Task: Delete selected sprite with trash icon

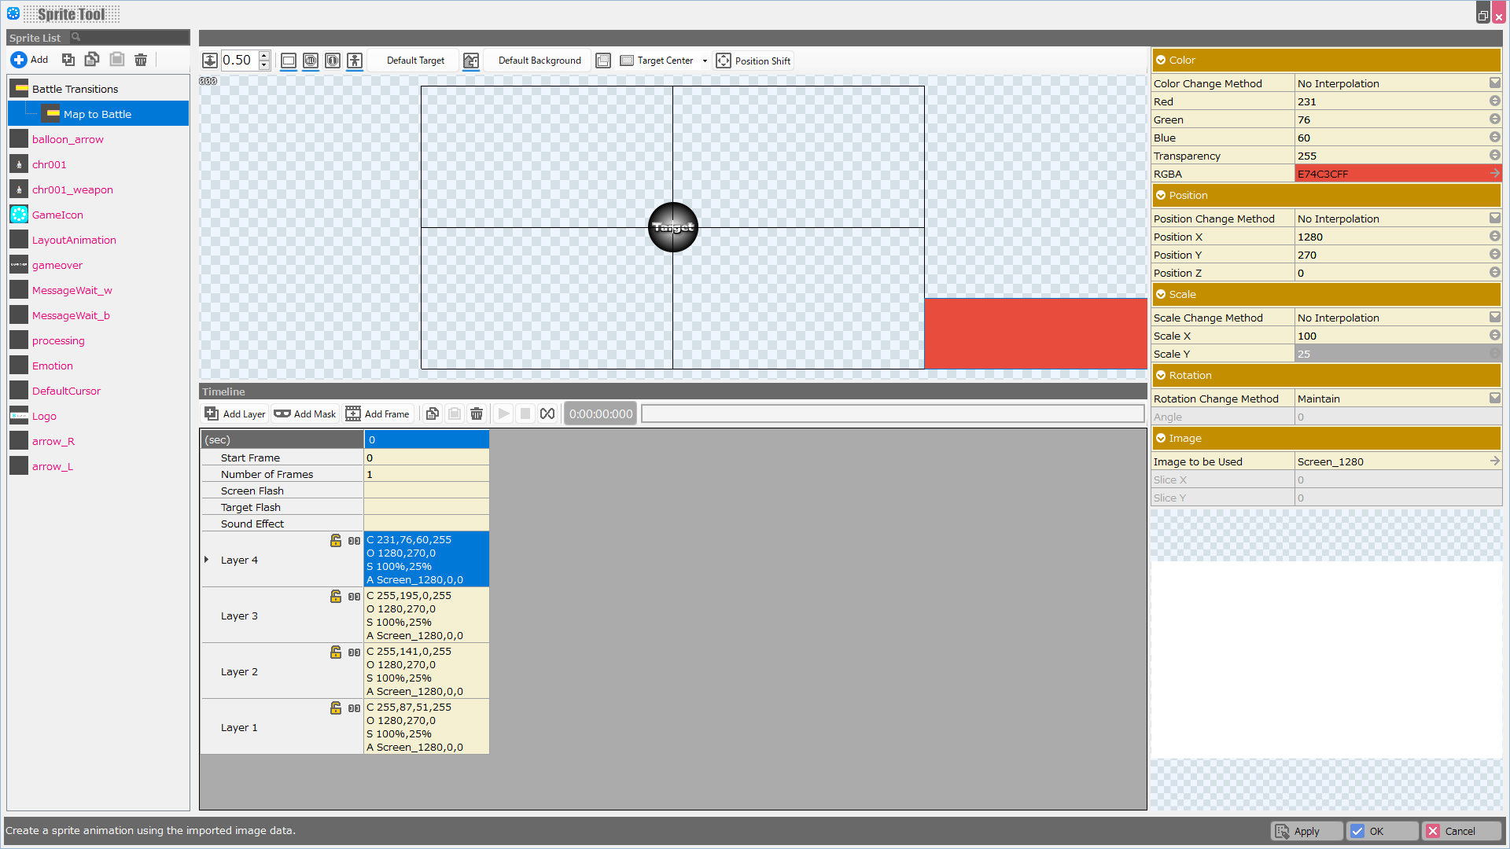Action: pos(141,60)
